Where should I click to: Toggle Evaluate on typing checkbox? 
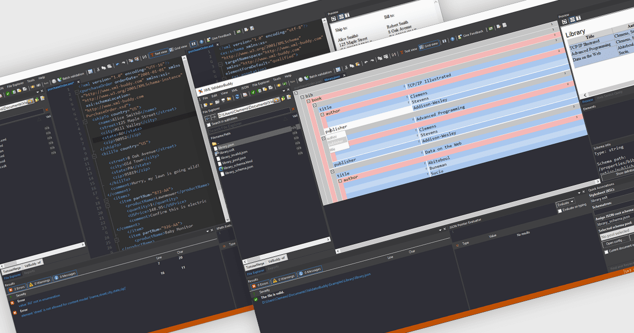point(560,211)
